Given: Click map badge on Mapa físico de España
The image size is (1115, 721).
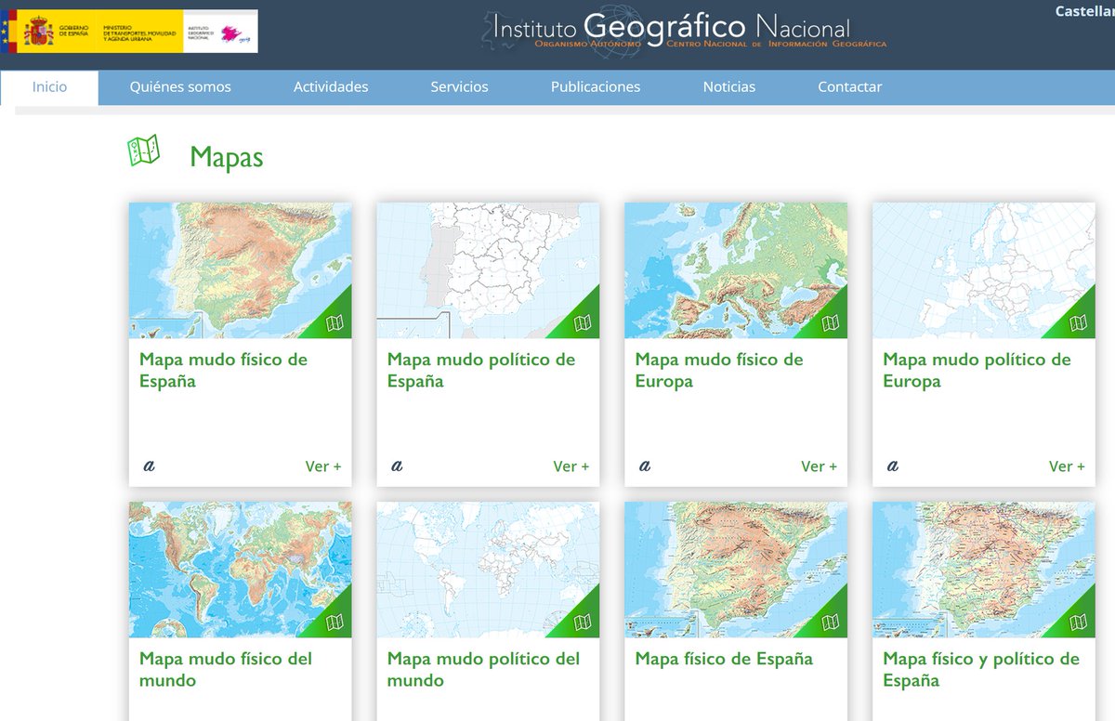Looking at the screenshot, I should click(x=832, y=622).
